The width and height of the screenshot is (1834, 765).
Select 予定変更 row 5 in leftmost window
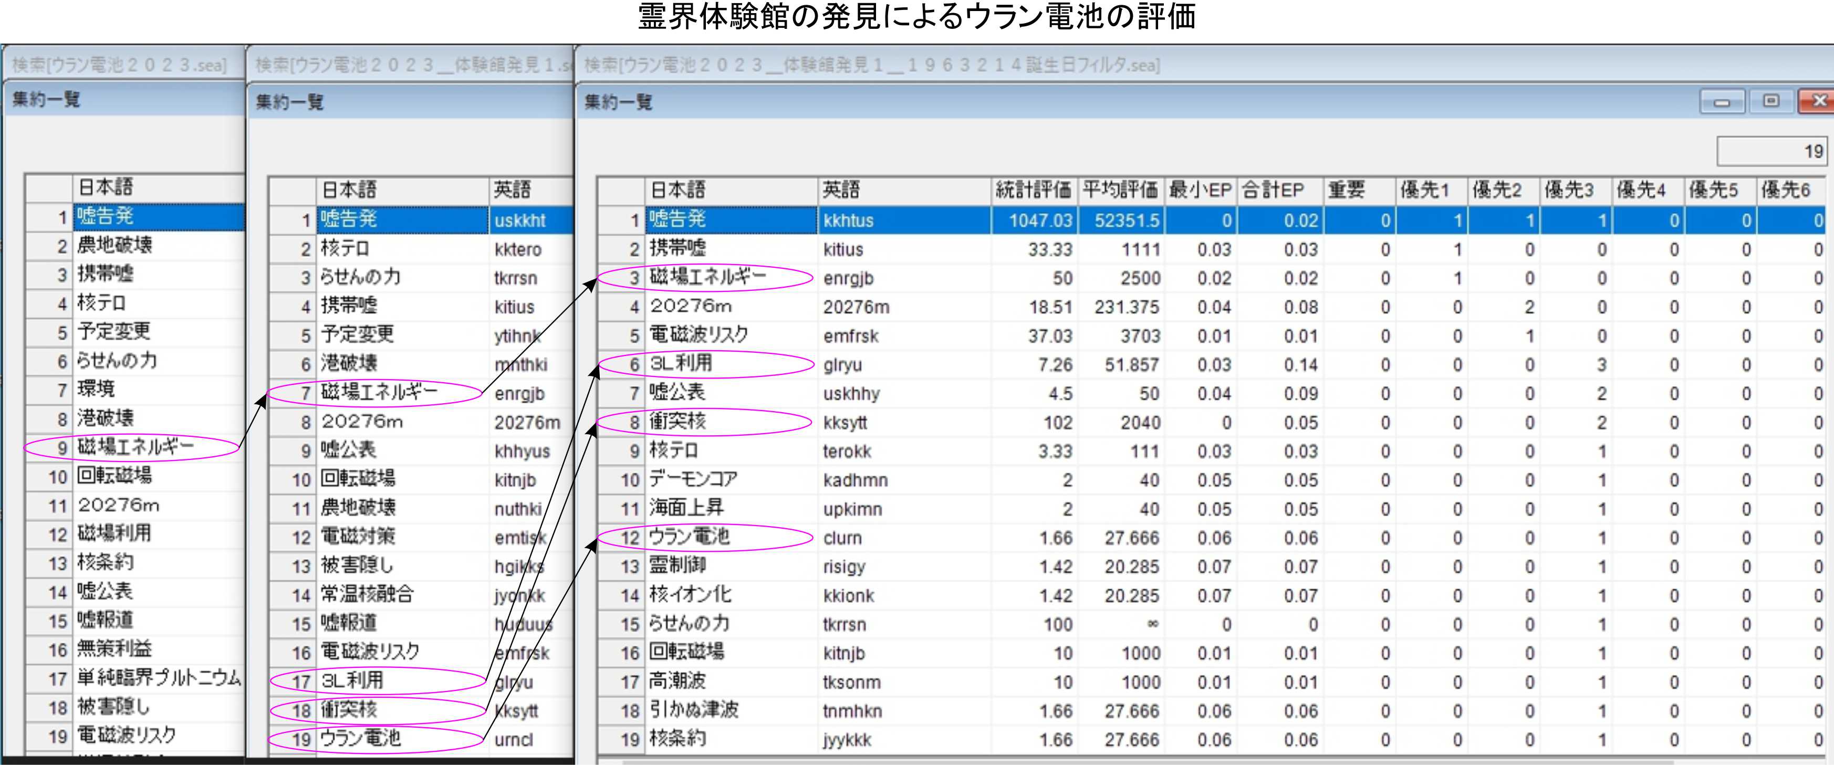(136, 332)
